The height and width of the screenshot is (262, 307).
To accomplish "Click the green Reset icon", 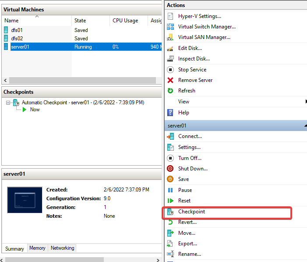I will (170, 201).
